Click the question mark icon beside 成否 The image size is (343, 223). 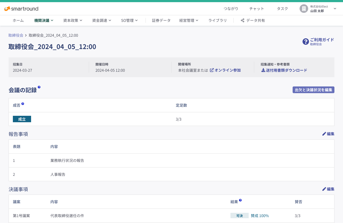[23, 103]
